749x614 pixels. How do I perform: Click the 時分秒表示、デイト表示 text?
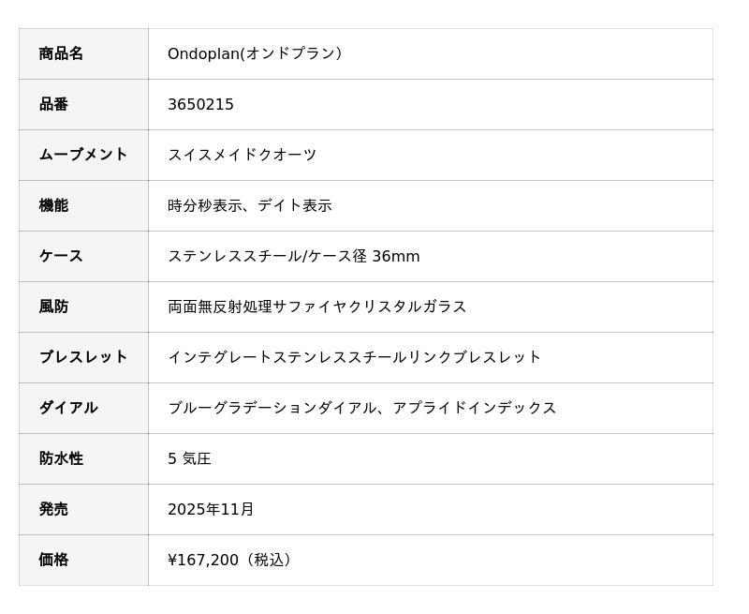(249, 205)
